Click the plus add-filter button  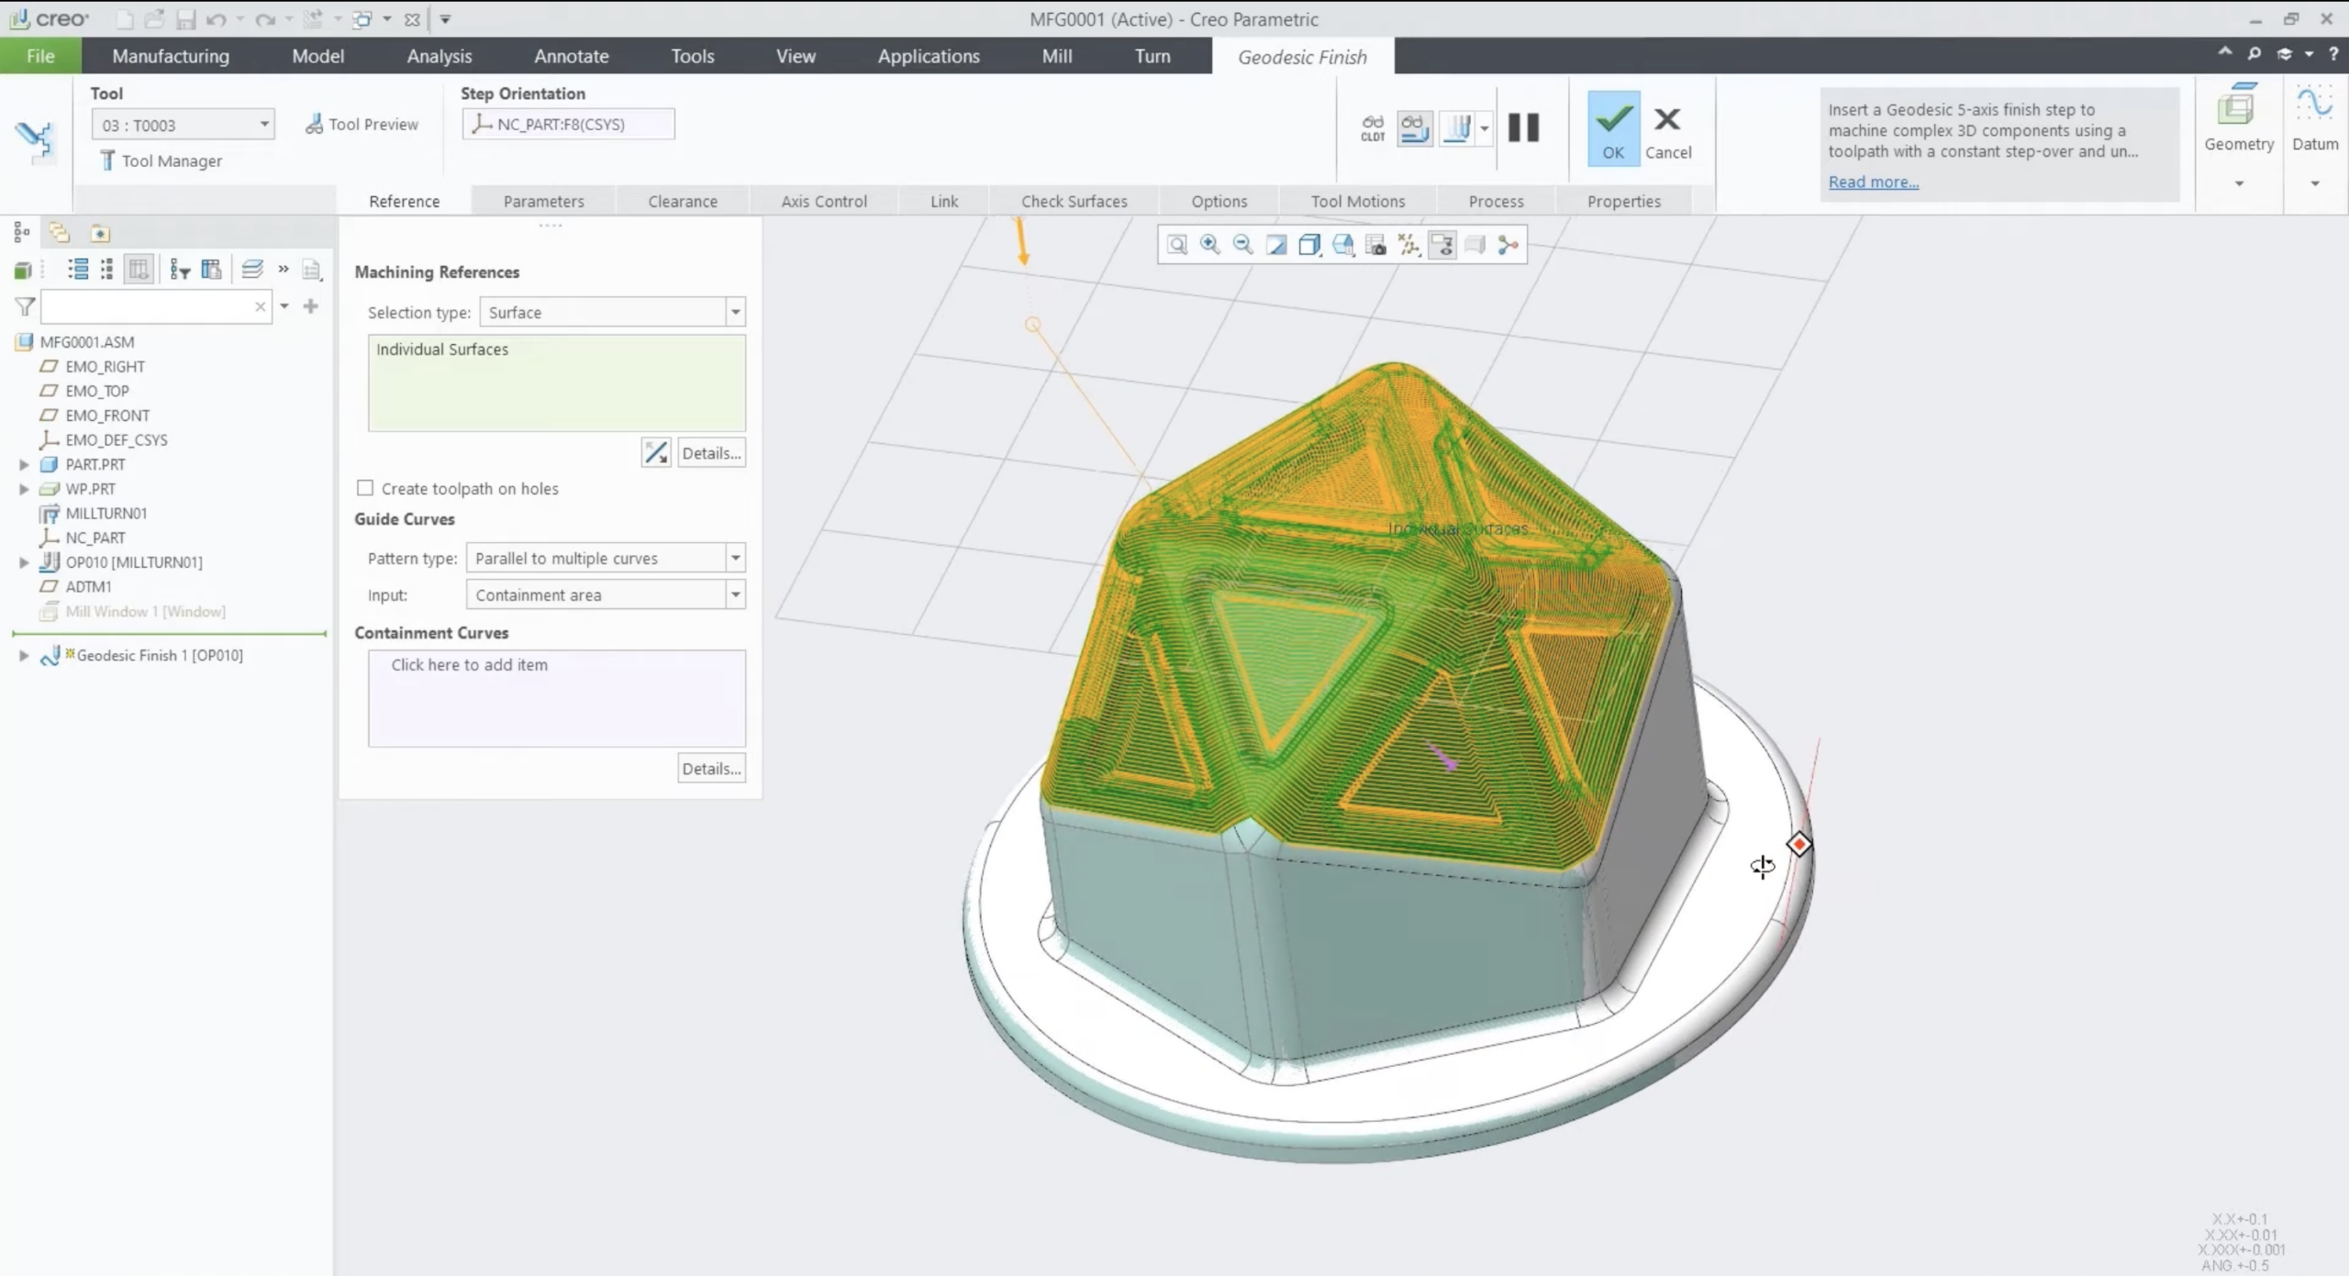[x=311, y=306]
